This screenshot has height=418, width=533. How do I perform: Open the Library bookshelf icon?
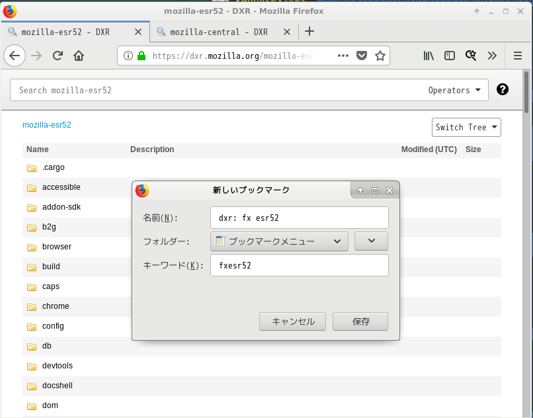click(x=429, y=56)
